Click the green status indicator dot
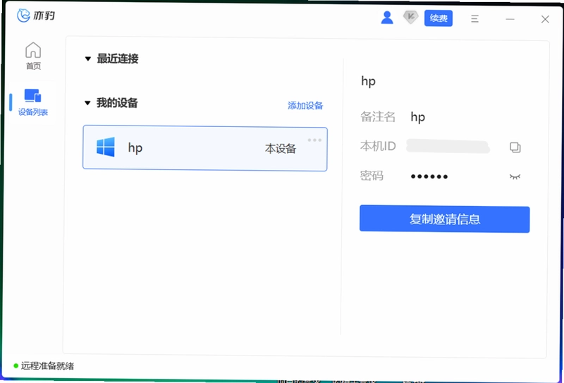The width and height of the screenshot is (564, 383). click(x=16, y=366)
